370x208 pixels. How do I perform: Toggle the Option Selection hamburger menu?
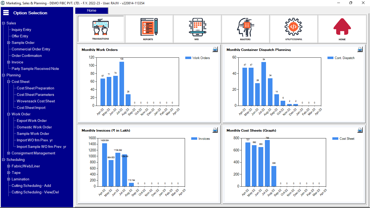(x=6, y=13)
